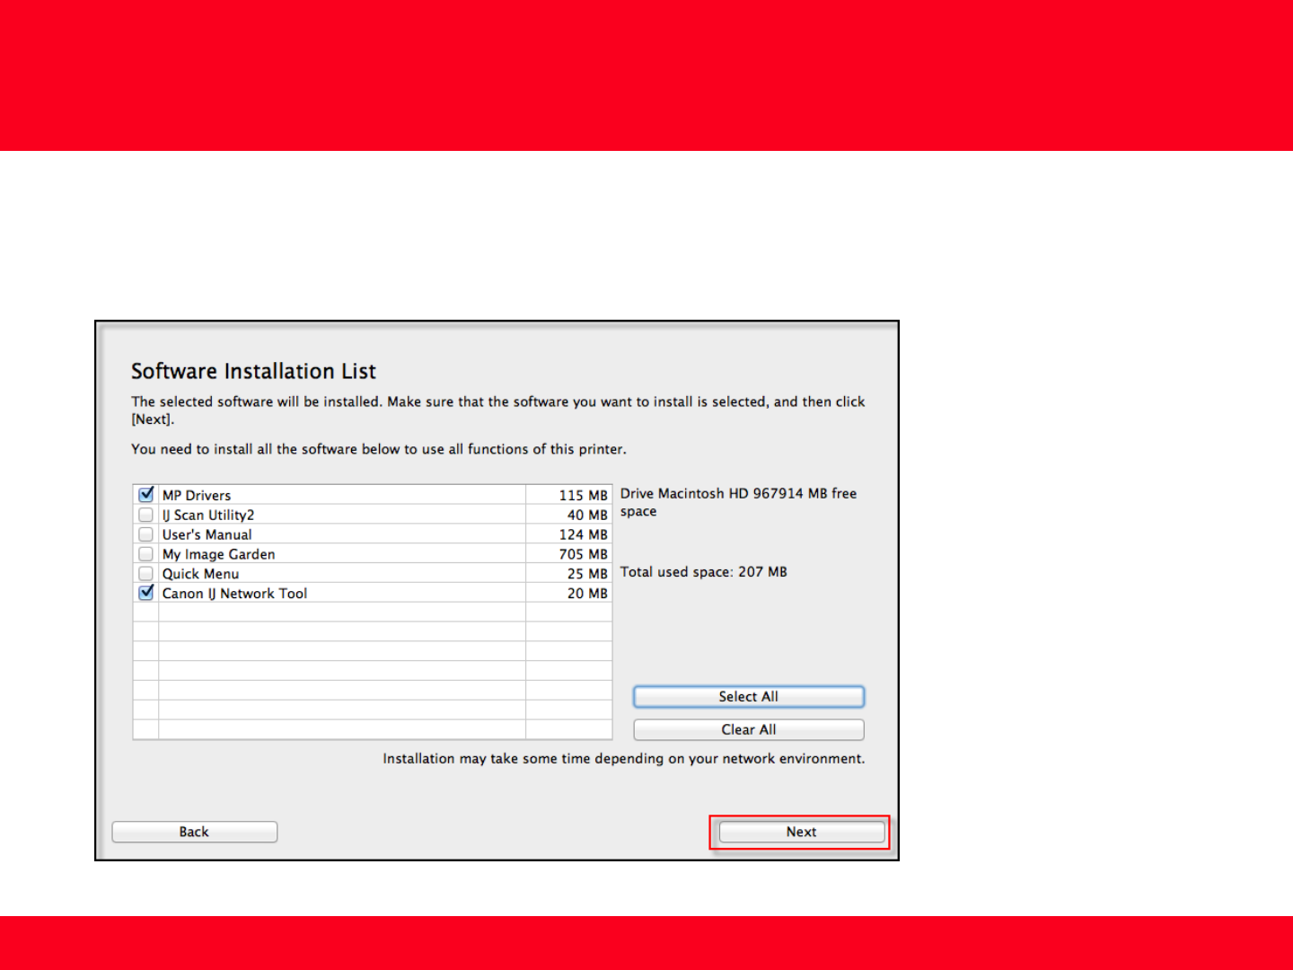Click the 25 MB size value

587,574
